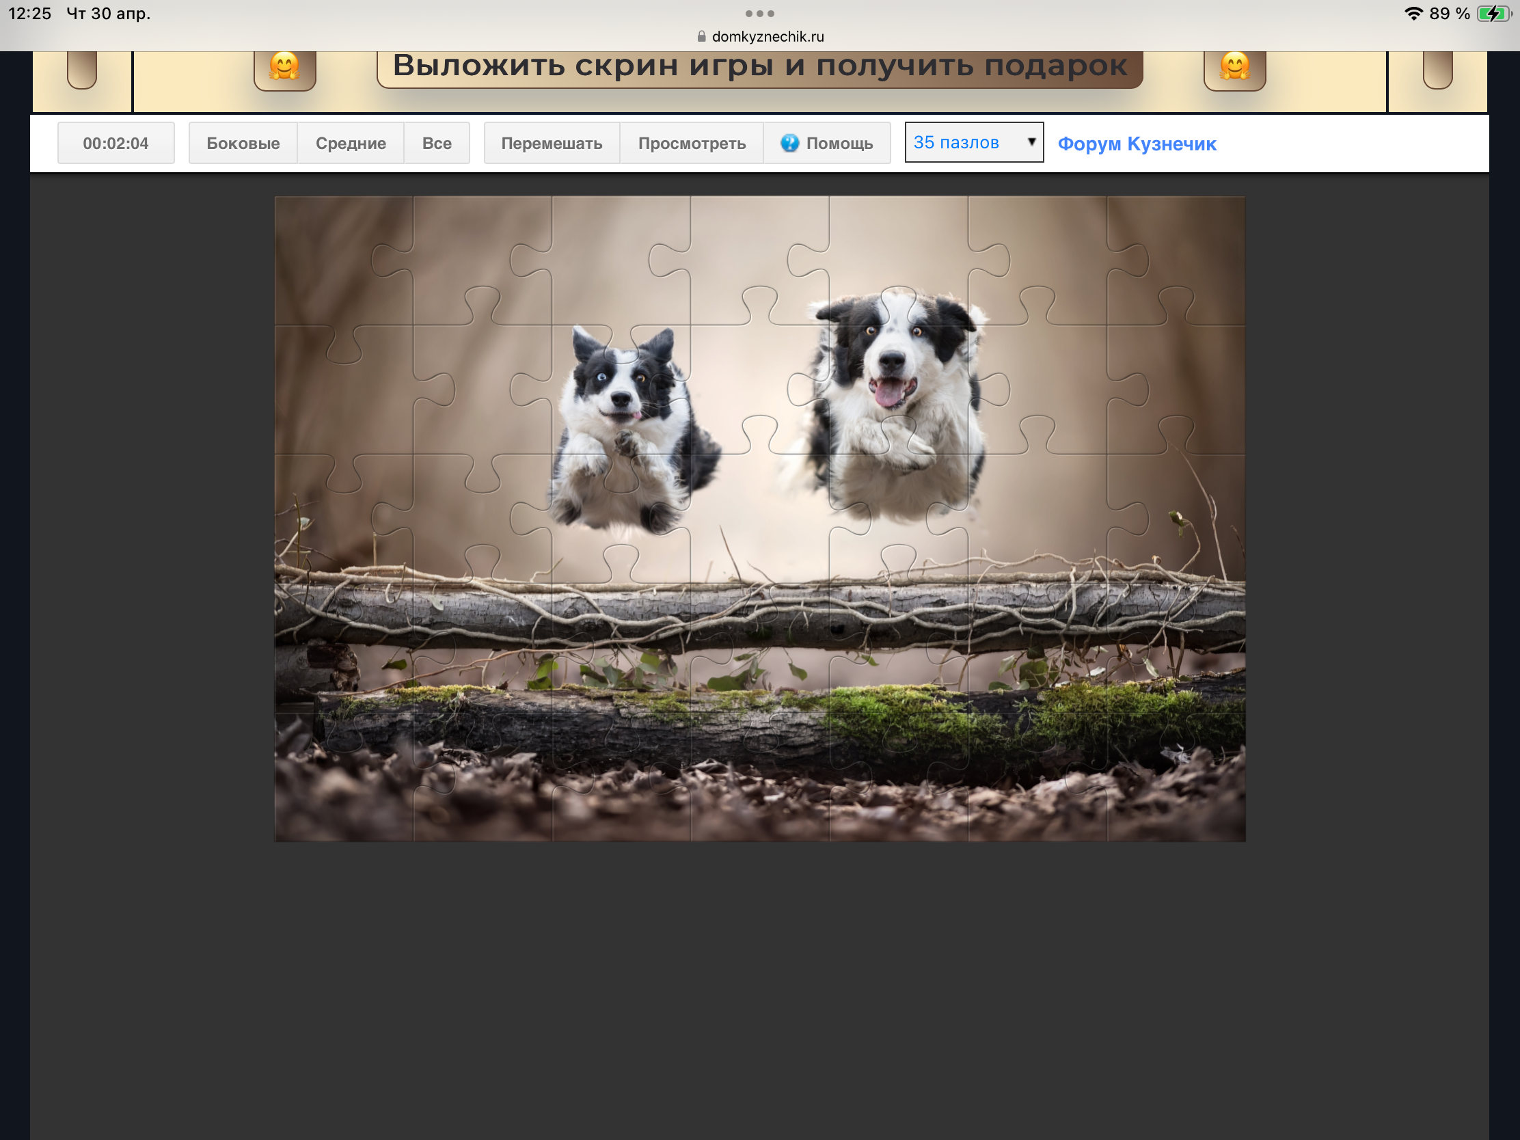1520x1140 pixels.
Task: Tap the domkyznechik.ru address bar
Action: click(x=767, y=36)
